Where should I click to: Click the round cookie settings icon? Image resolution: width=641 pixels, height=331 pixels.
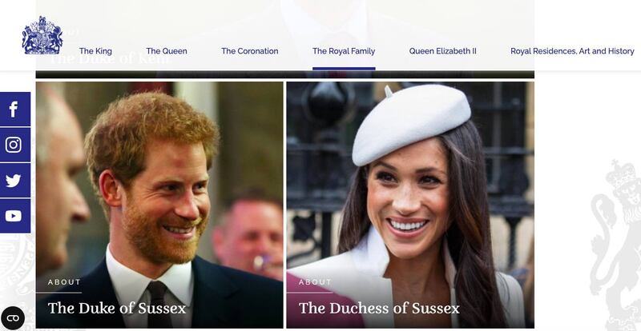pyautogui.click(x=13, y=318)
